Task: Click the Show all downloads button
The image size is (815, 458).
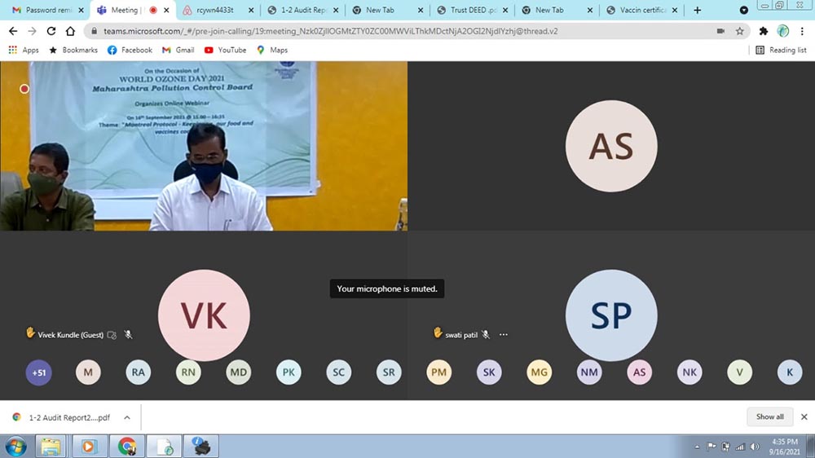Action: pyautogui.click(x=769, y=416)
